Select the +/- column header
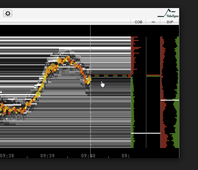198x170 pixels. [153, 22]
